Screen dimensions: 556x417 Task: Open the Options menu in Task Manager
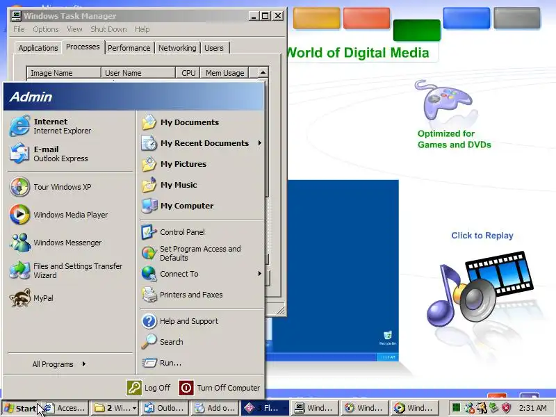tap(46, 29)
